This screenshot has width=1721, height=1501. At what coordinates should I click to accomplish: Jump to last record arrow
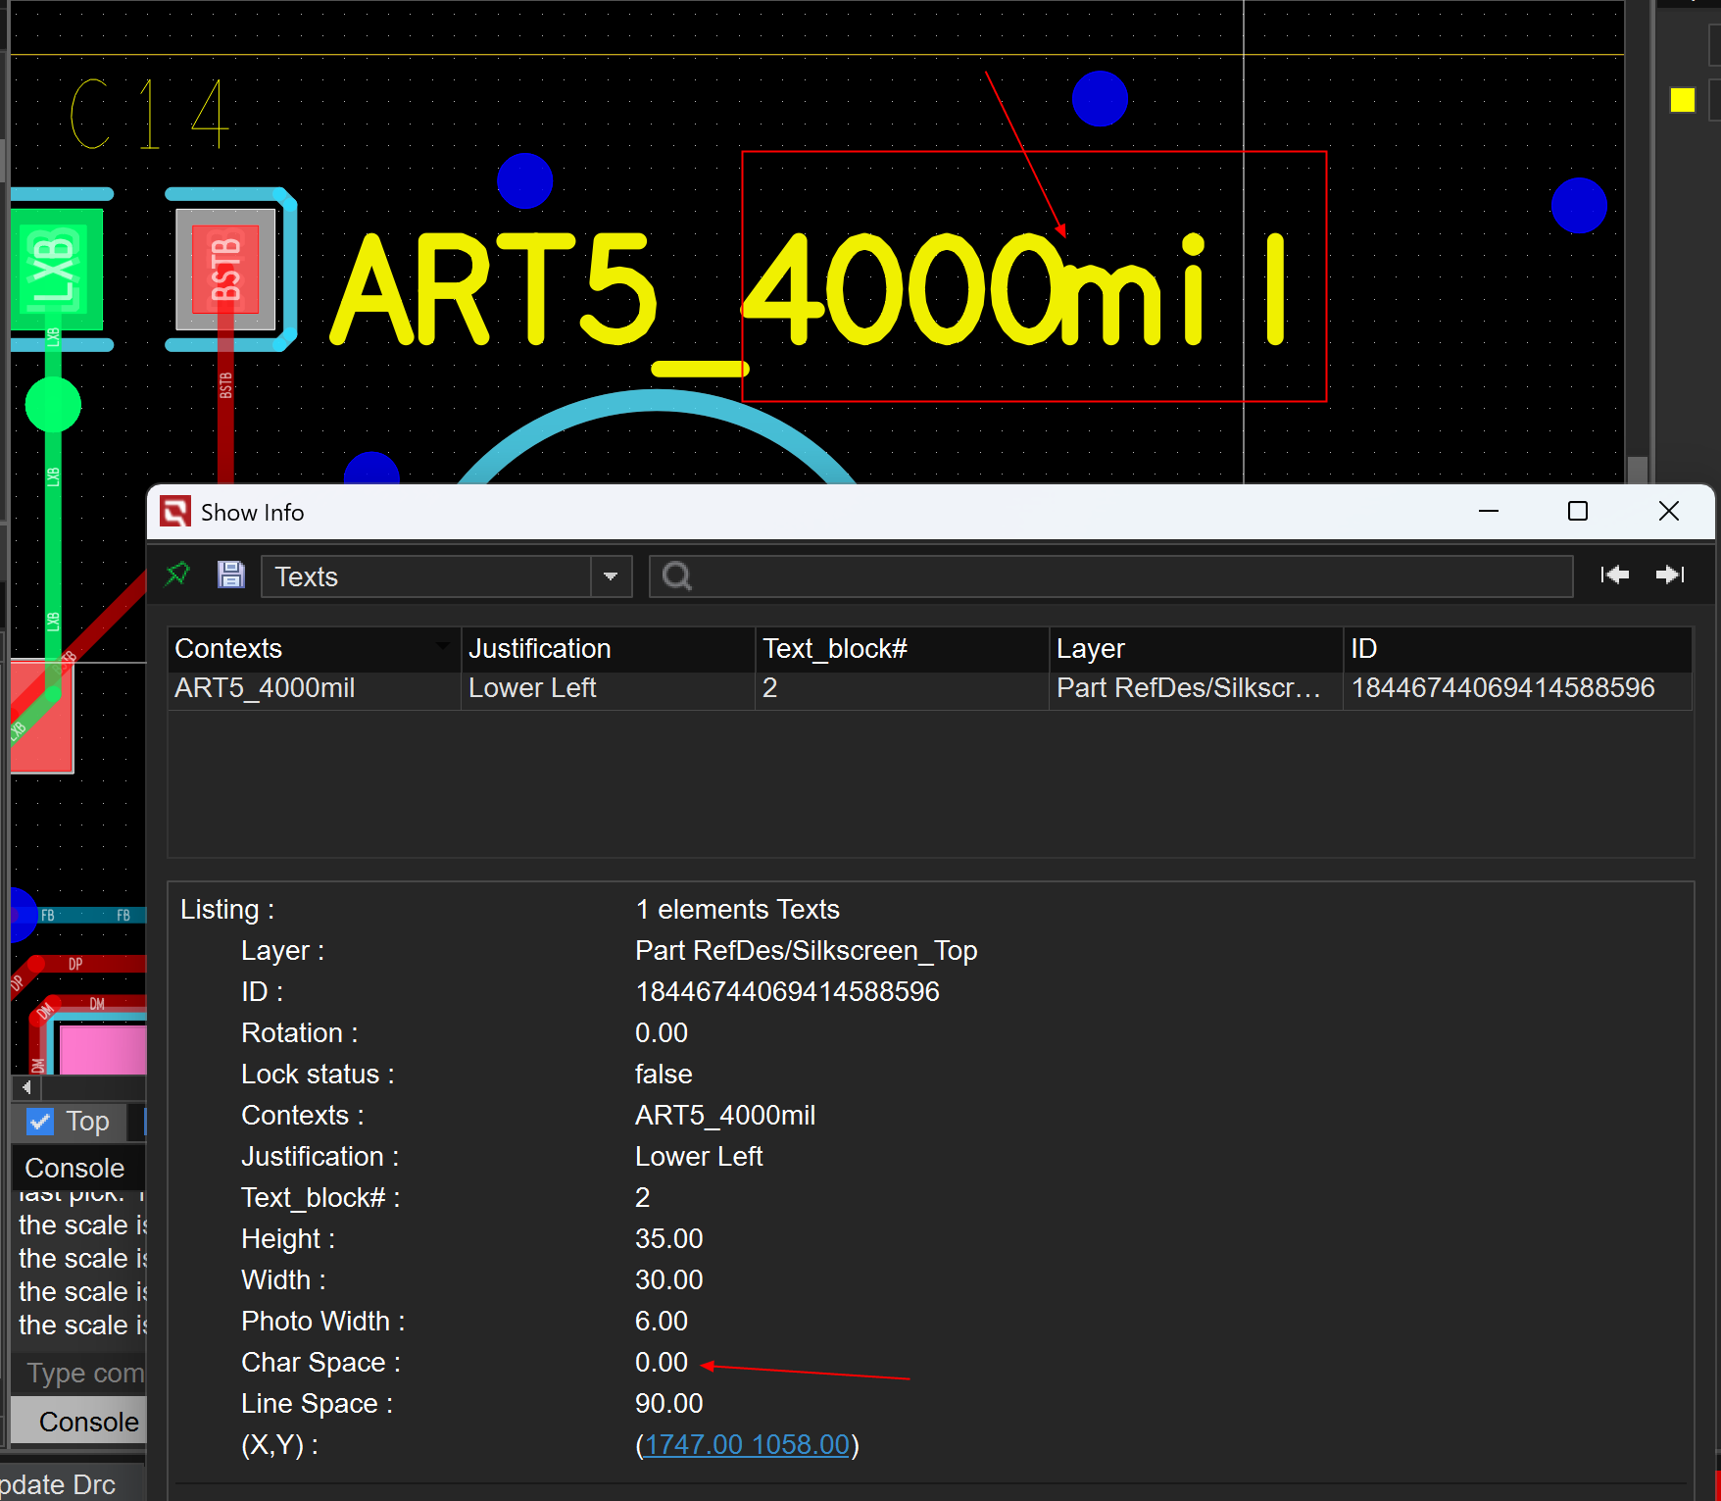pos(1669,575)
